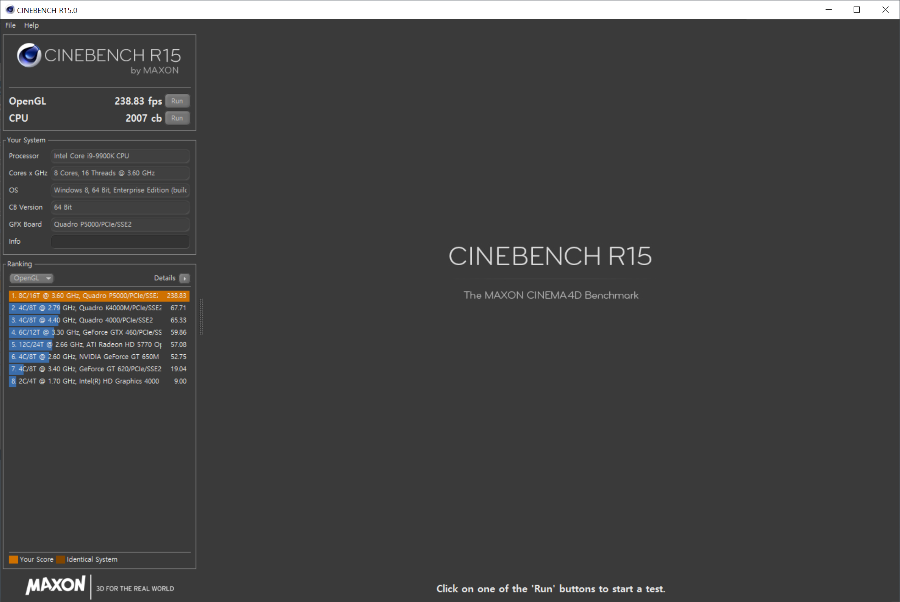Open the File menu
Screen dimensions: 900x602
pyautogui.click(x=10, y=25)
